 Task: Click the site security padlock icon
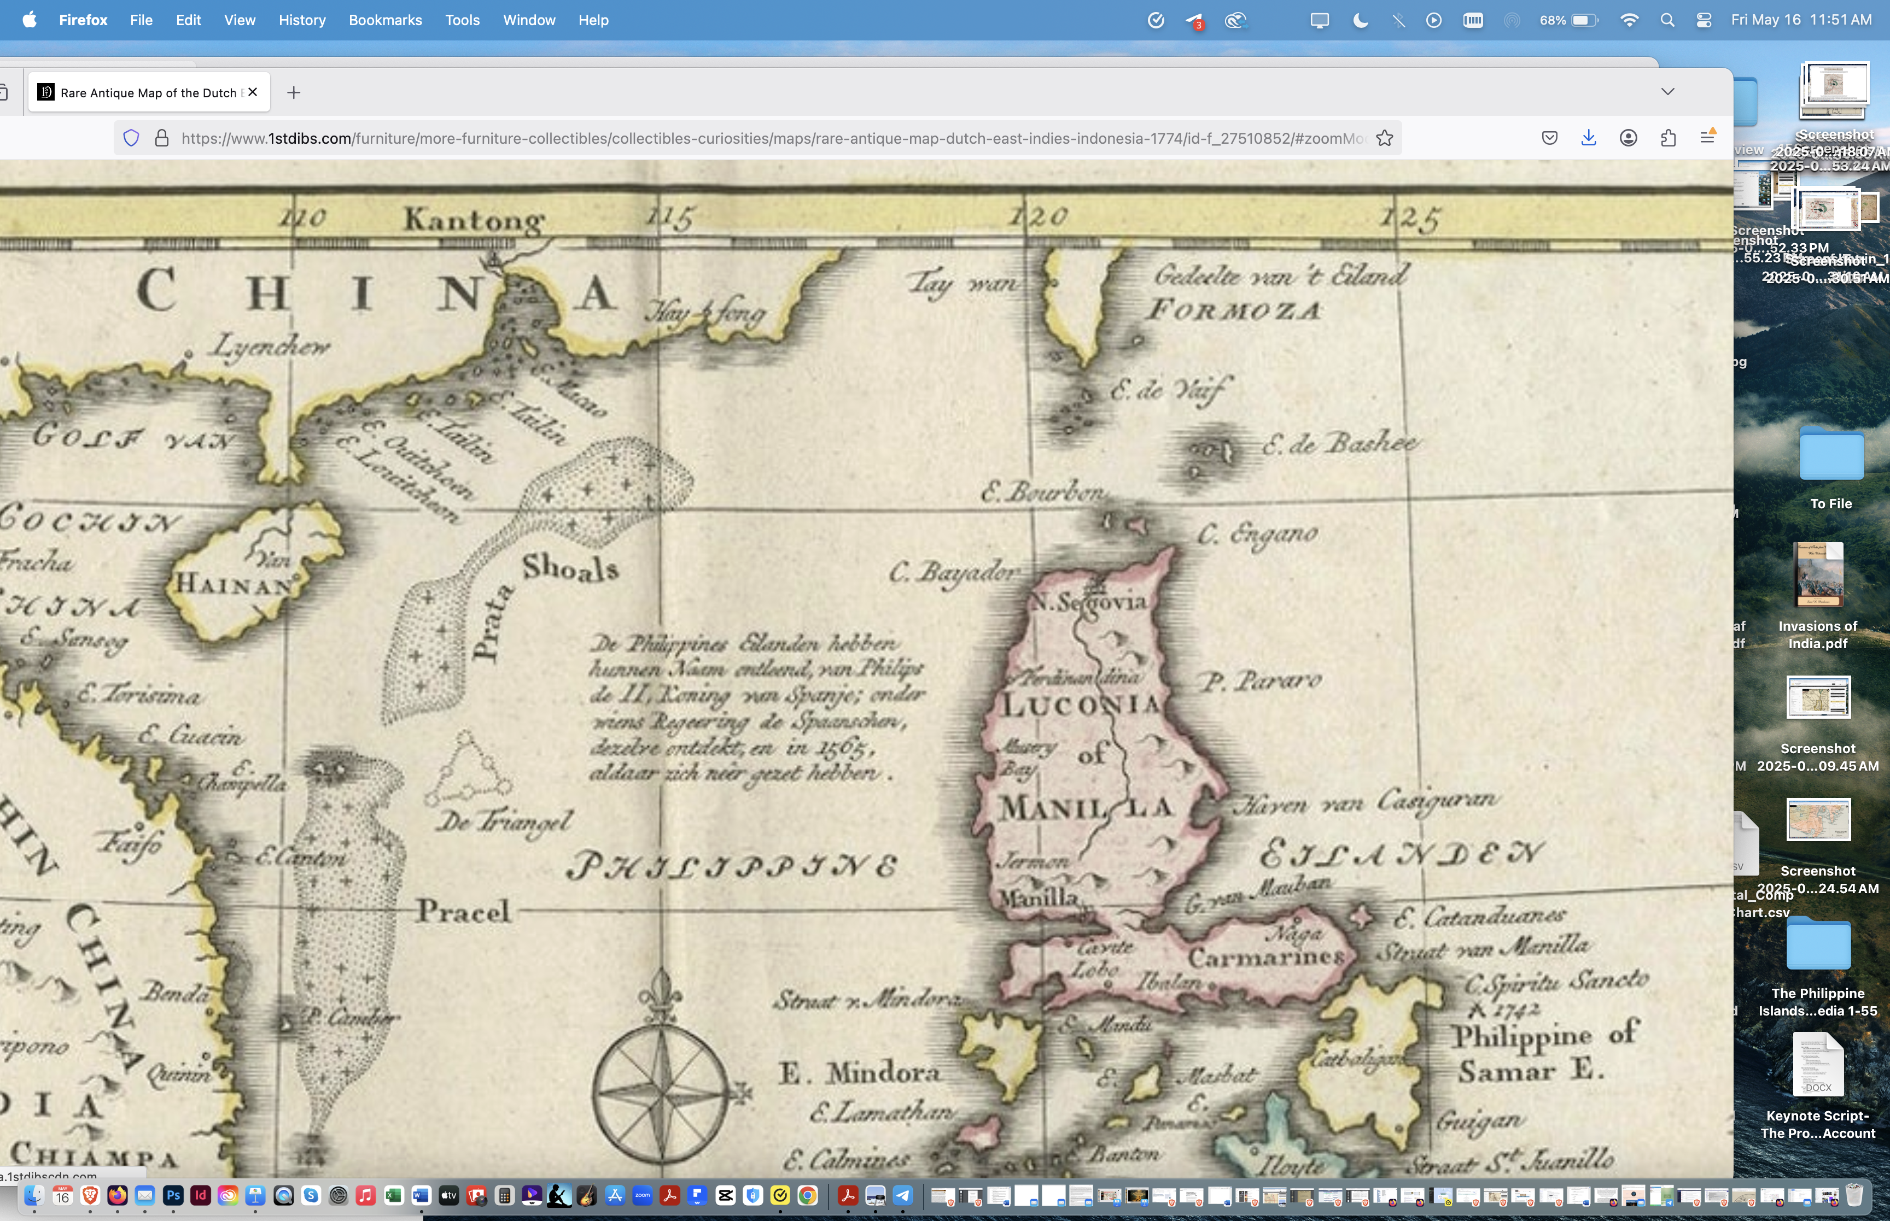click(162, 138)
